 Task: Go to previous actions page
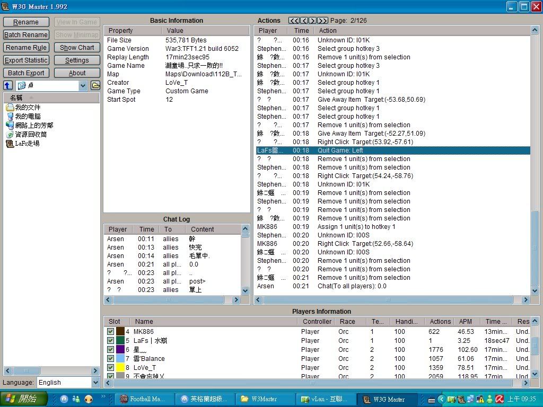304,21
